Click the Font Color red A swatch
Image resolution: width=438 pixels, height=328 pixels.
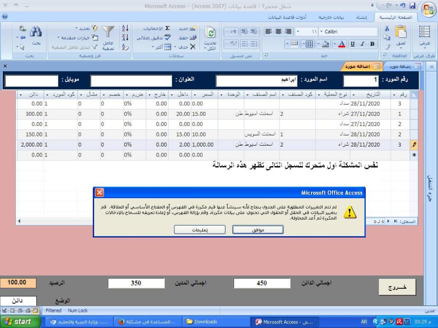(x=341, y=44)
